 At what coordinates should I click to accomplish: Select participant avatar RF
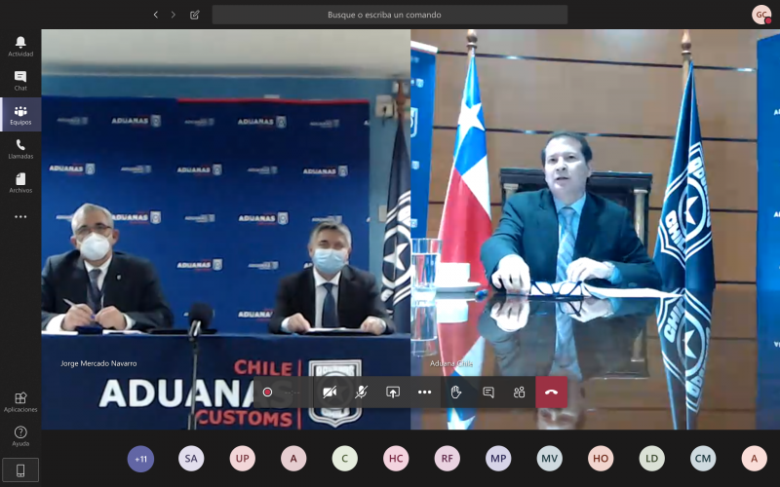coord(448,459)
